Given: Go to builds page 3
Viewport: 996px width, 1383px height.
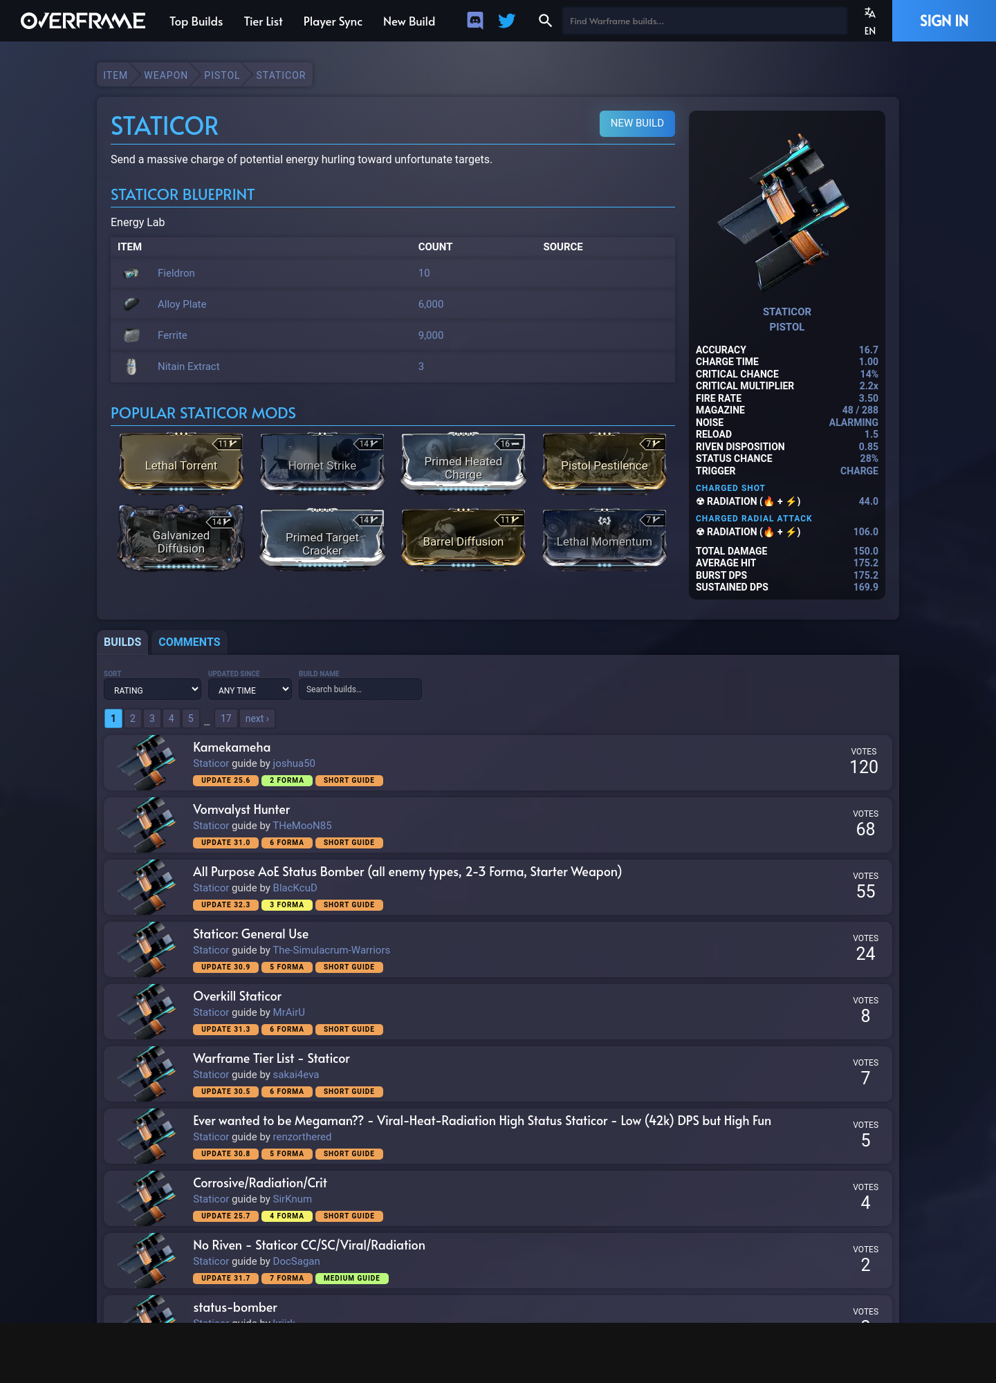Looking at the screenshot, I should click(152, 718).
